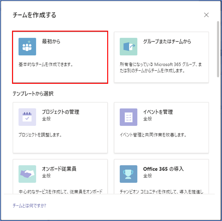
Task: Click the arrow icon for グループまたはチームから
Action: coord(128,46)
